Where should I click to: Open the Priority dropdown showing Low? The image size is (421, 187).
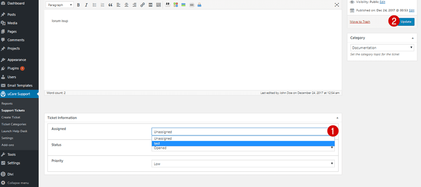pos(243,164)
